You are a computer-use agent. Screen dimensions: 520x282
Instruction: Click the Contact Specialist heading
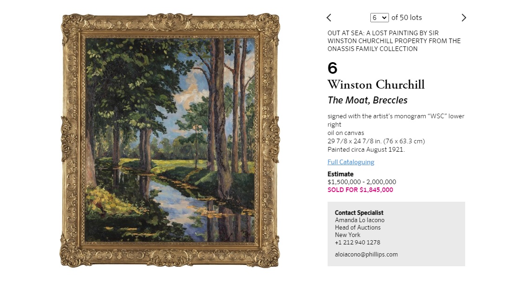pyautogui.click(x=359, y=212)
